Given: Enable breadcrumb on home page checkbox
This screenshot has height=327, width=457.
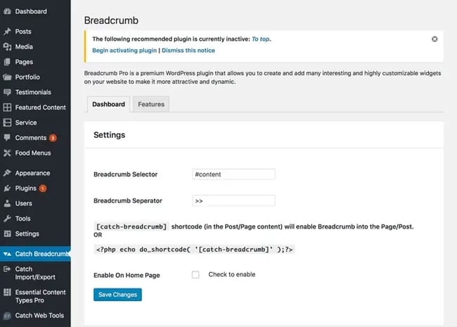Looking at the screenshot, I should 195,274.
